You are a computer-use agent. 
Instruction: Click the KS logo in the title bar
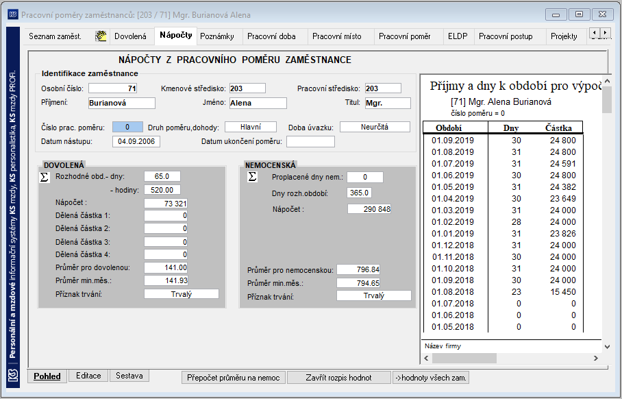click(13, 14)
